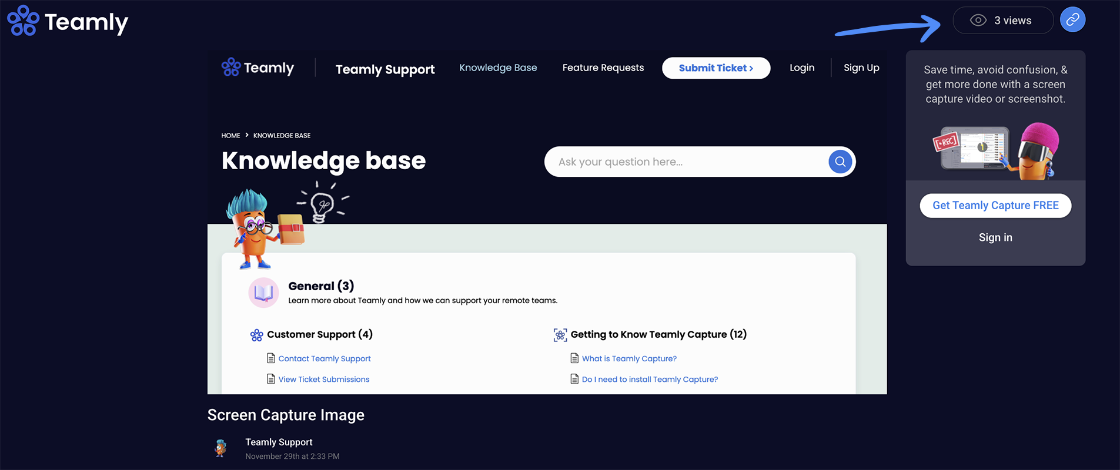This screenshot has height=470, width=1120.
Task: Click the mascot character illustration
Action: point(265,228)
